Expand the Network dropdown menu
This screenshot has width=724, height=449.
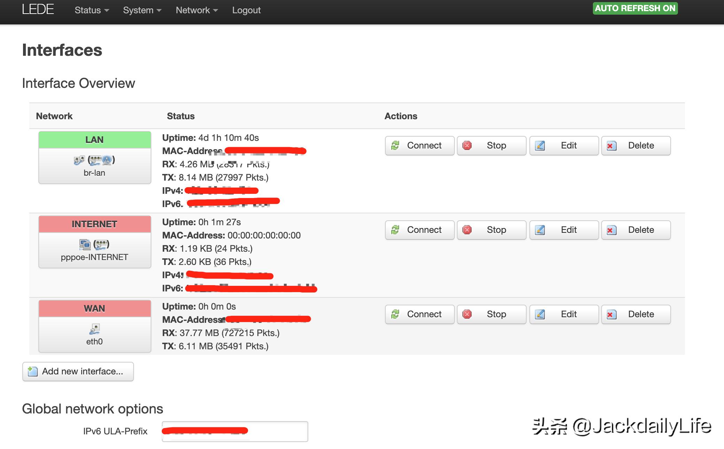197,10
